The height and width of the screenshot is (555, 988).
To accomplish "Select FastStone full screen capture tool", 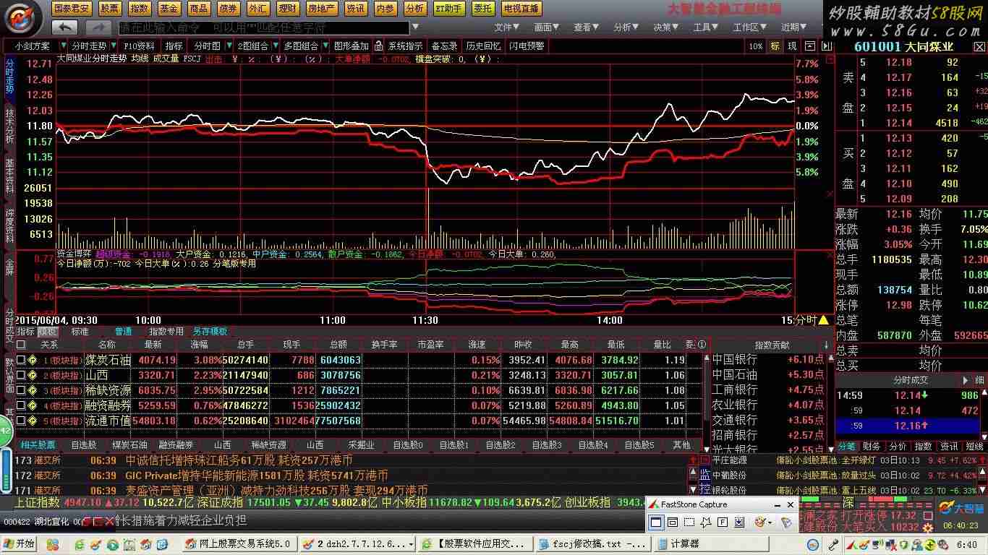I will [722, 522].
